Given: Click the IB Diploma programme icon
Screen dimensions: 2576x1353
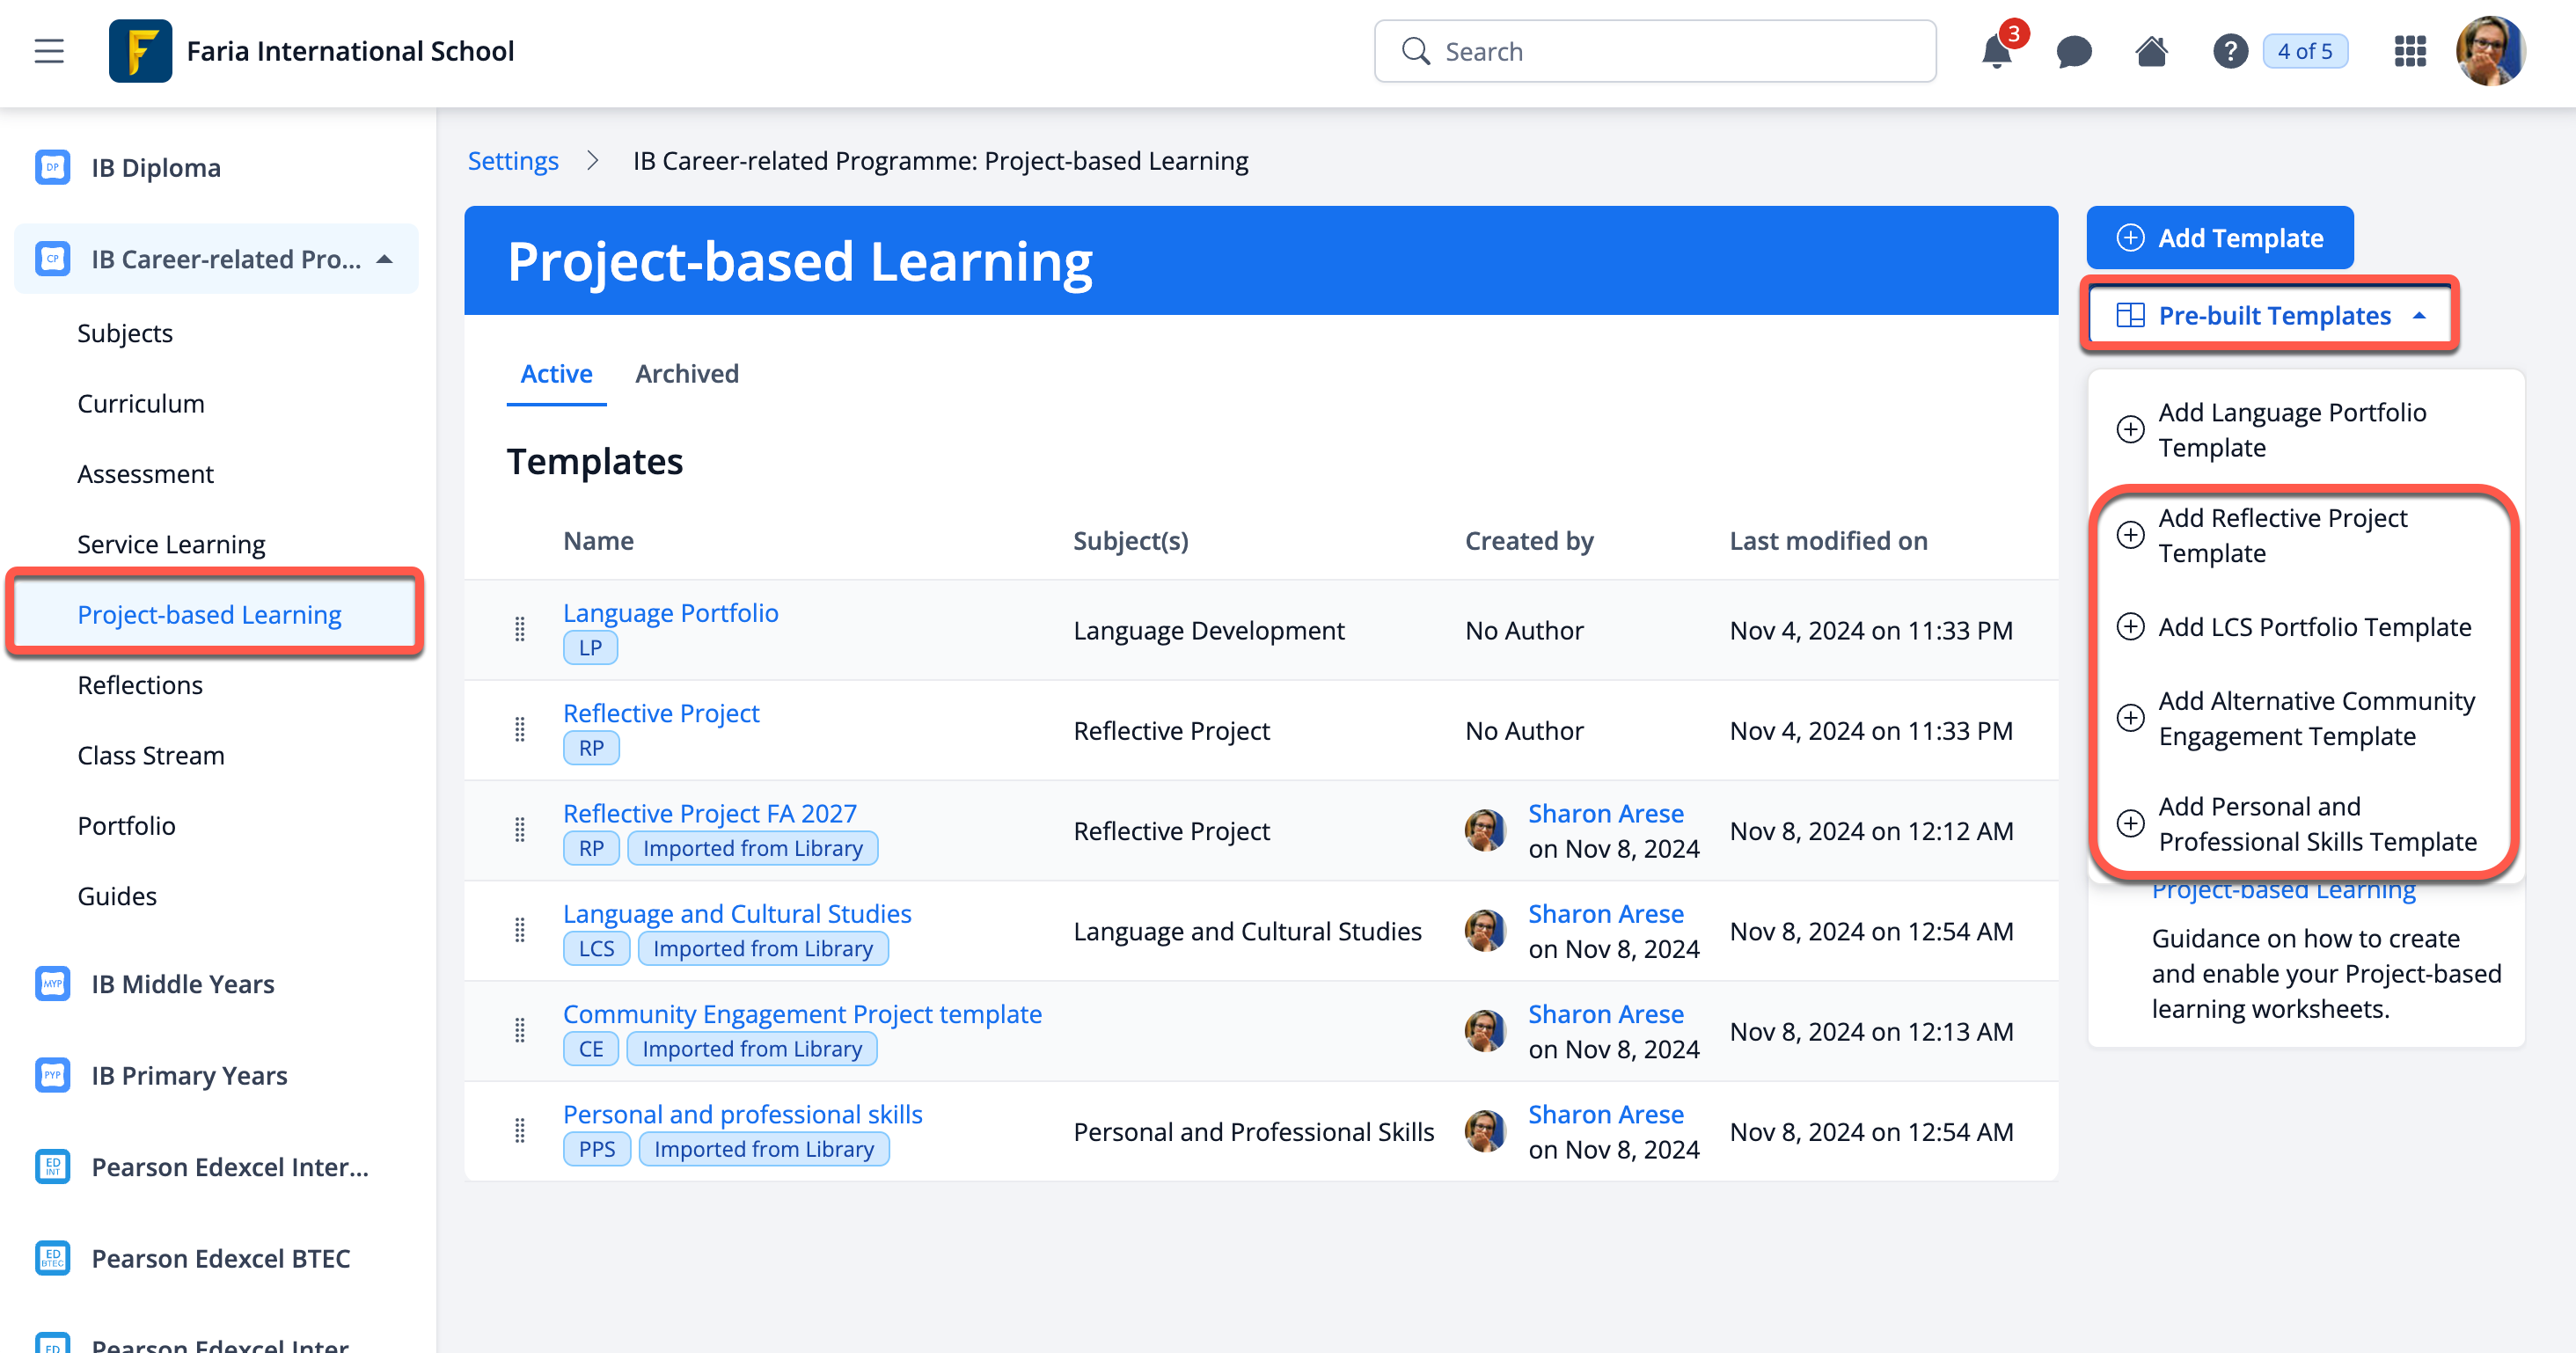Looking at the screenshot, I should pyautogui.click(x=53, y=168).
